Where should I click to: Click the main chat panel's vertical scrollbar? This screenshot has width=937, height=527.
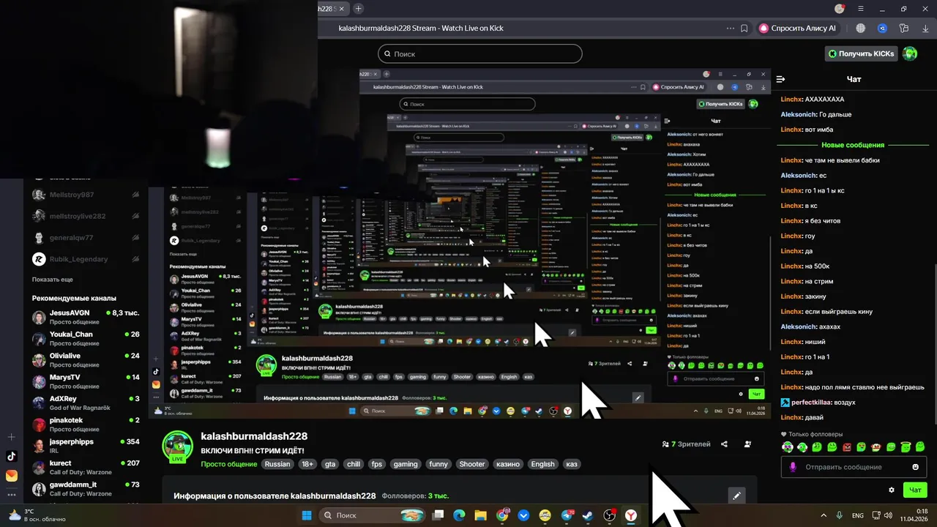click(934, 344)
